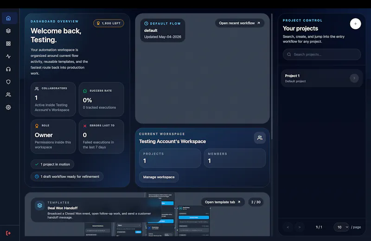371x241 pixels.
Task: Click Manage workspace button
Action: 159,177
